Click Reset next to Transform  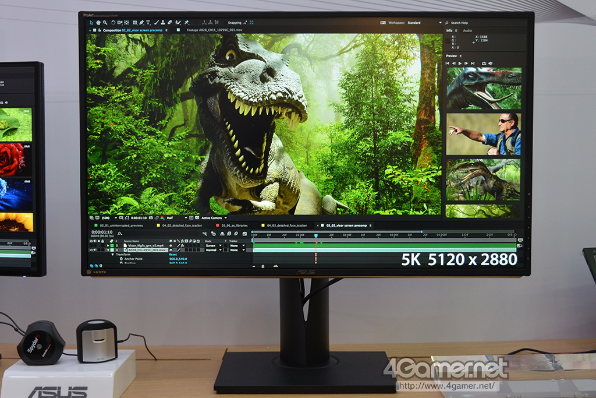pos(173,254)
